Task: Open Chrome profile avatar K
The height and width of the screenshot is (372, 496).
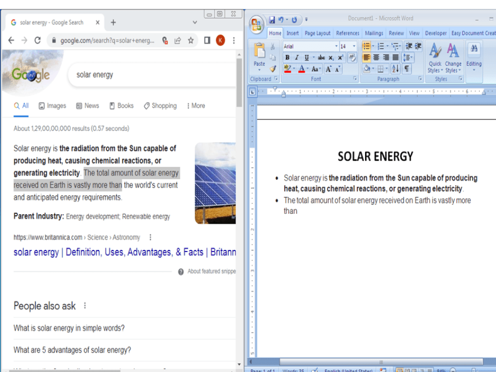Action: point(221,40)
